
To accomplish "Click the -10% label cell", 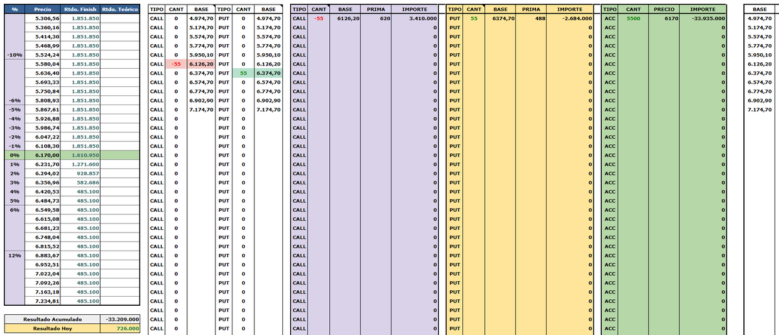I will 15,55.
